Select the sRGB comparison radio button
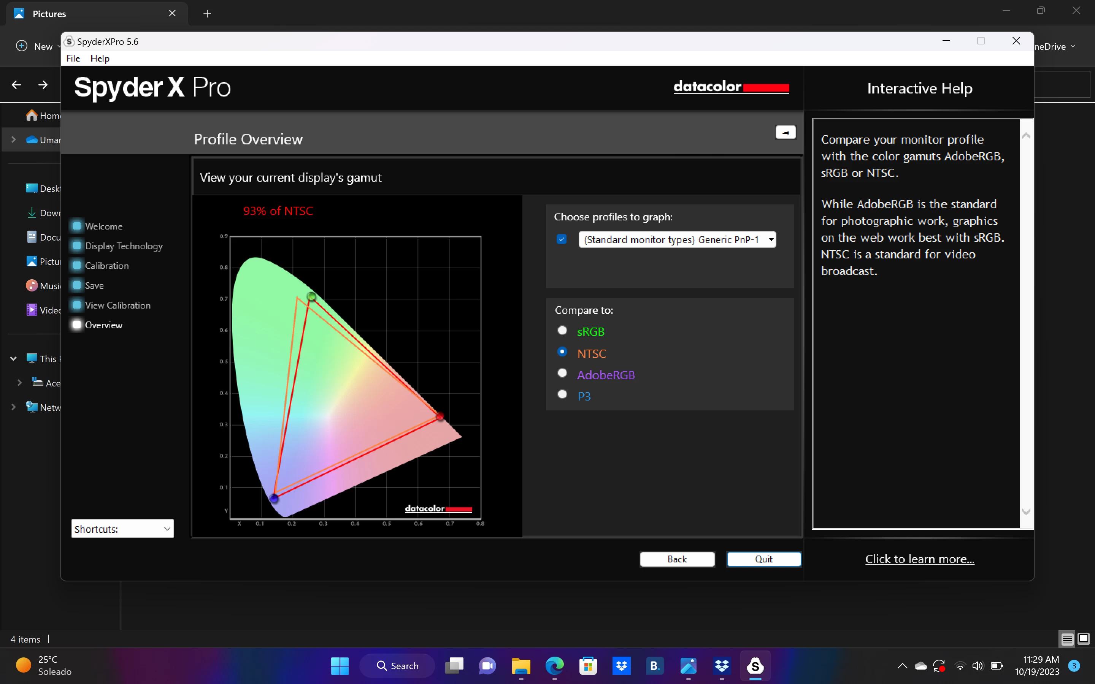This screenshot has height=684, width=1095. pos(562,331)
